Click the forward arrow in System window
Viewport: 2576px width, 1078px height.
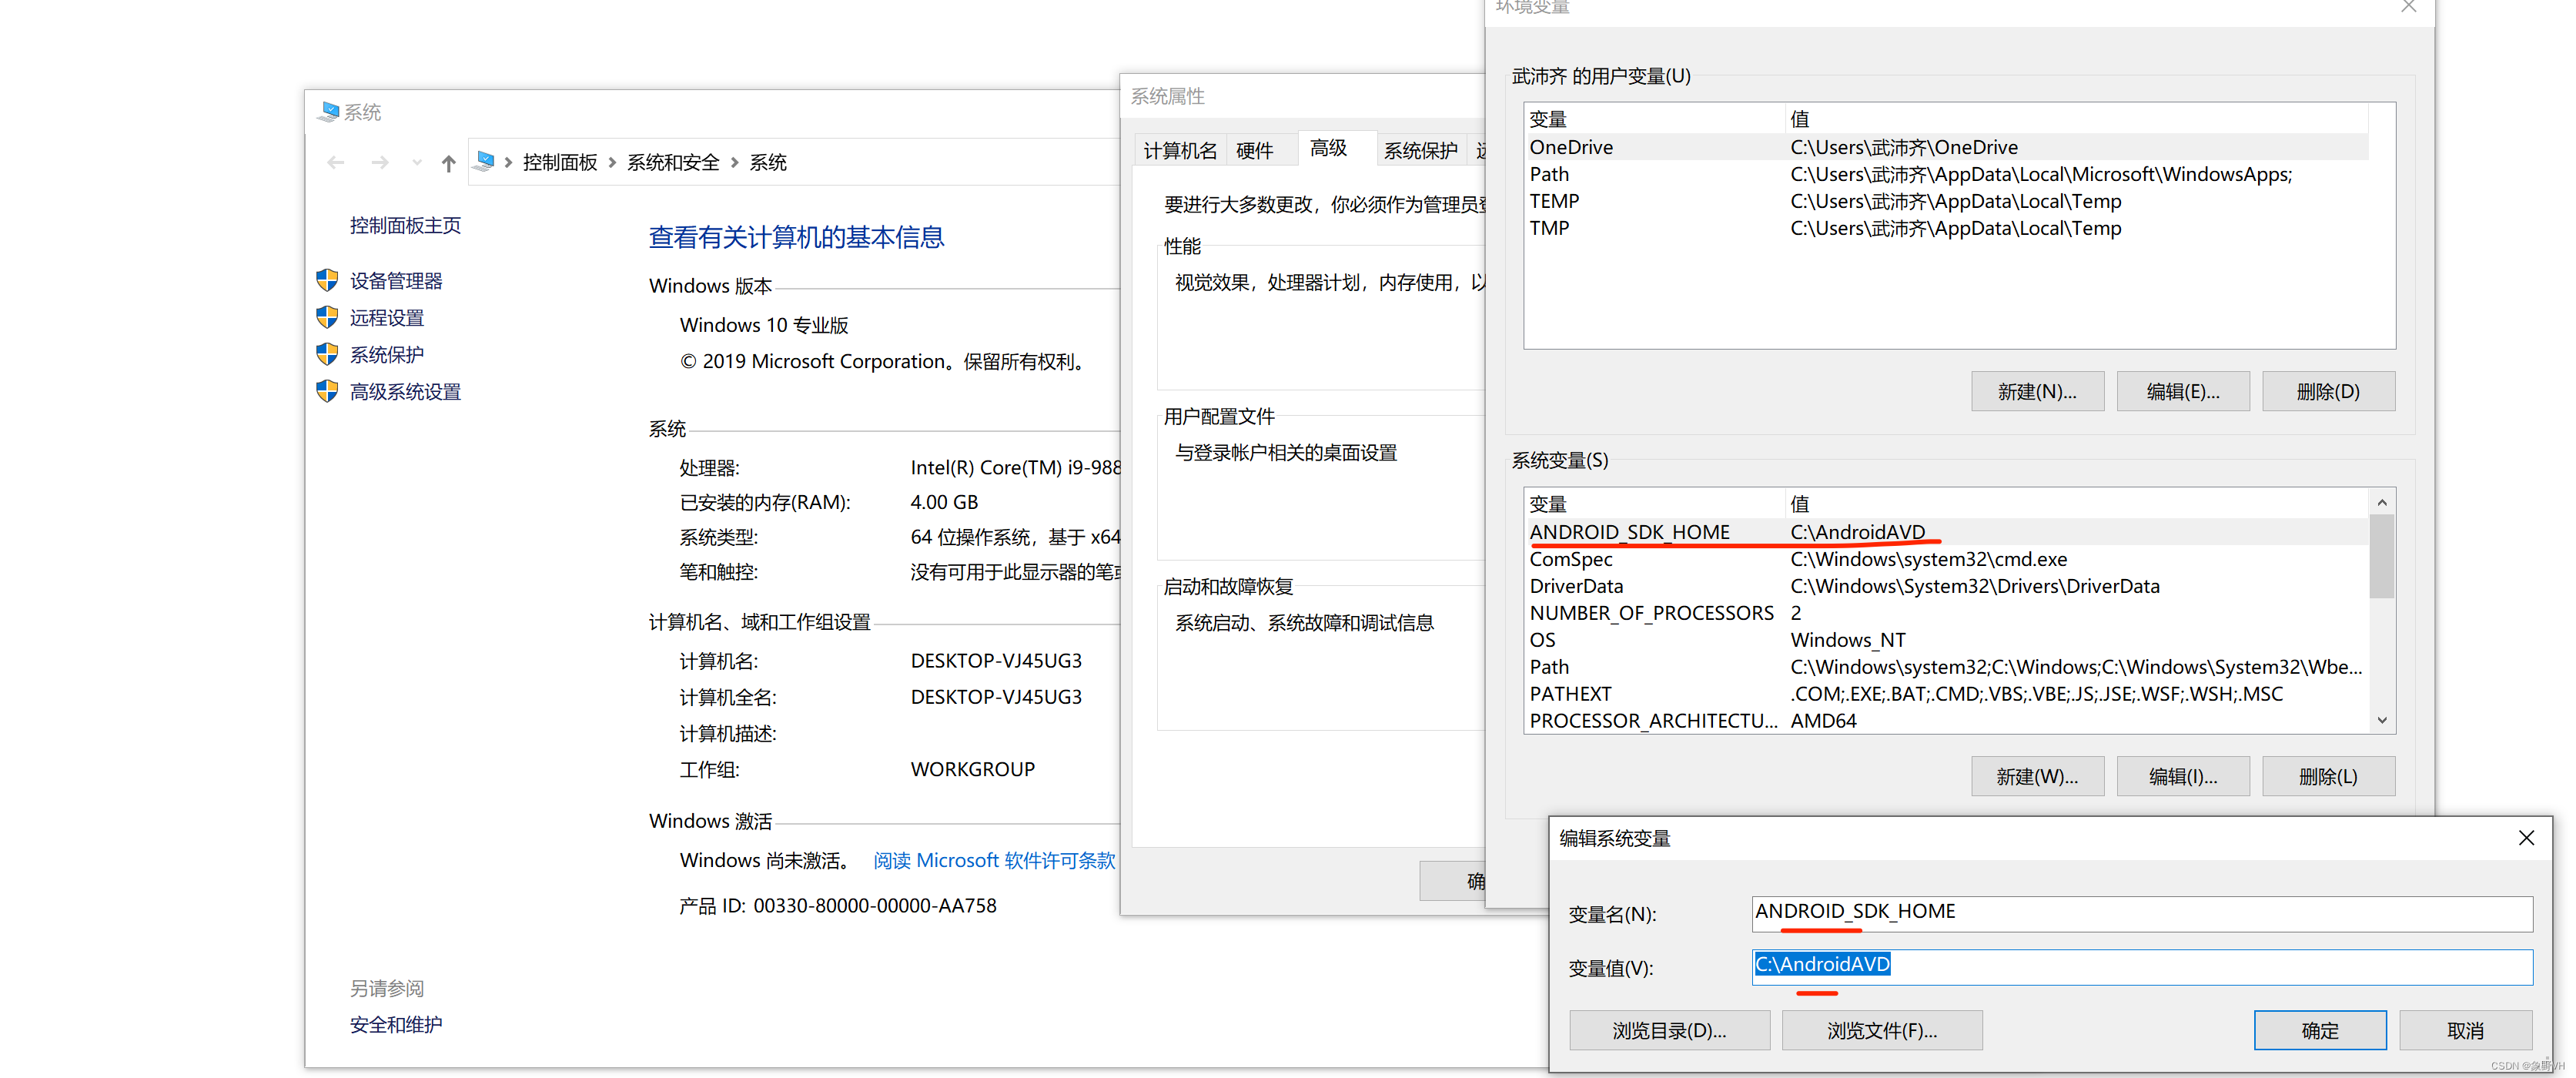pyautogui.click(x=380, y=163)
